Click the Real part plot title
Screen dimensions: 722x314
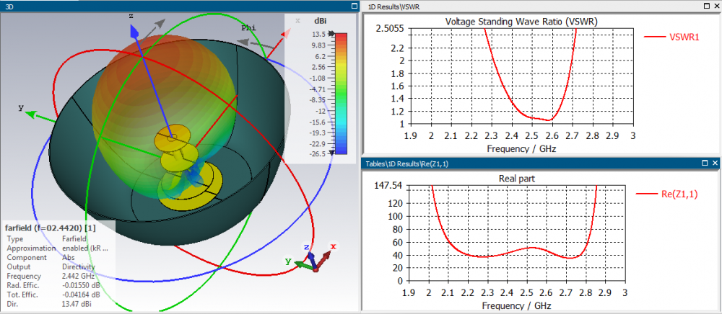tap(517, 177)
